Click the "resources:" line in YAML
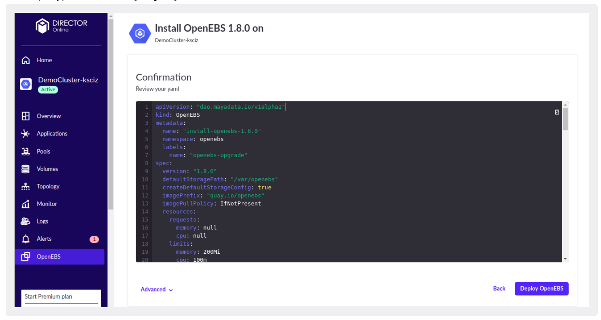601x320 pixels. click(x=179, y=212)
